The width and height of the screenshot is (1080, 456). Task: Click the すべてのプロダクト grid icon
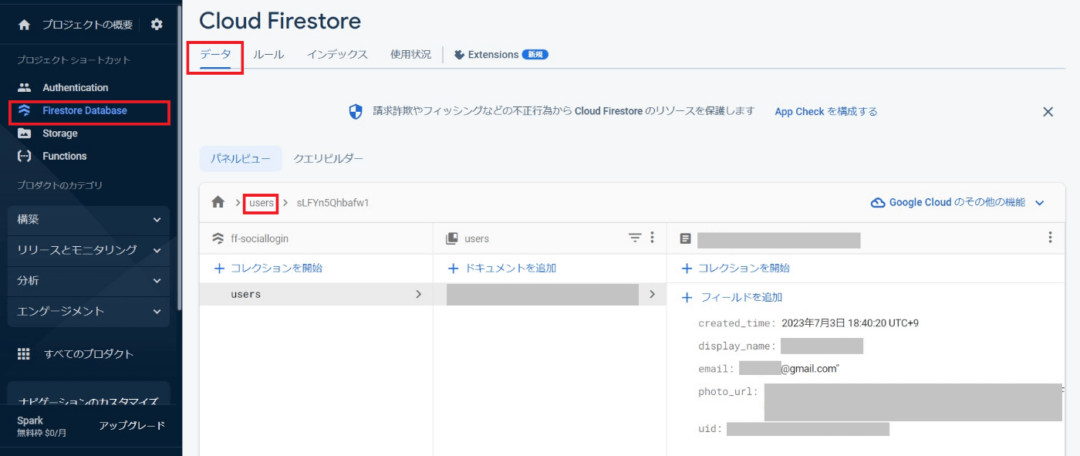tap(24, 354)
